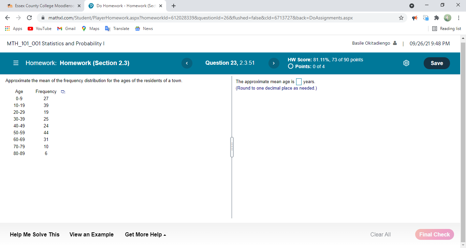Click the frequency value 39

coord(46,106)
